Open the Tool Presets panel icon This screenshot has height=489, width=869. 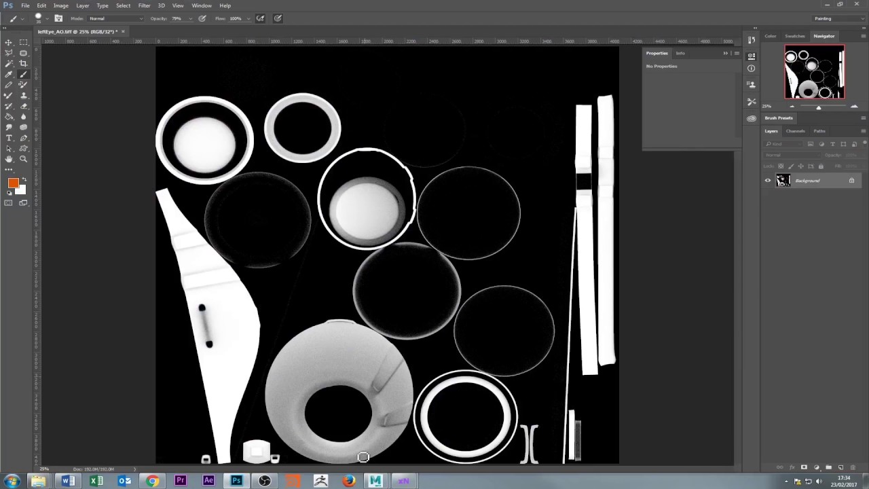tap(752, 101)
